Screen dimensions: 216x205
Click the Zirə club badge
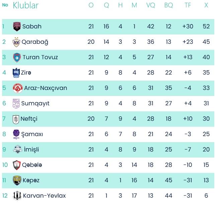click(16, 73)
